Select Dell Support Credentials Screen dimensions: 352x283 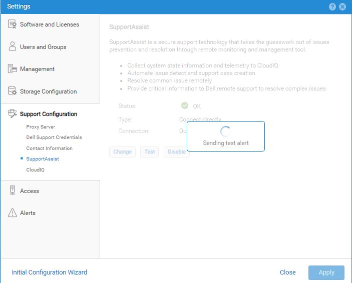tap(54, 137)
